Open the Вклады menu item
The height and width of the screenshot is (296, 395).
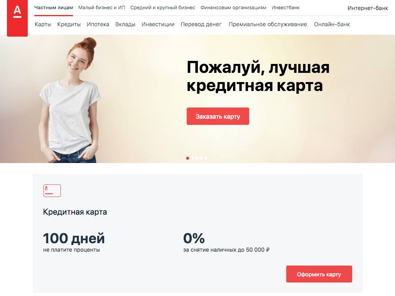[125, 24]
